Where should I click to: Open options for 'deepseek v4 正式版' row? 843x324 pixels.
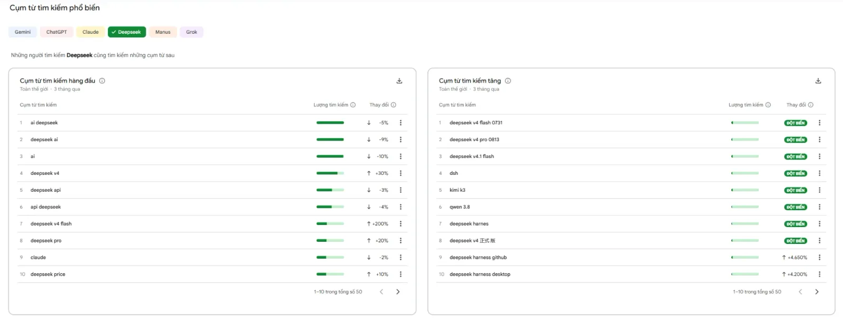pos(819,241)
